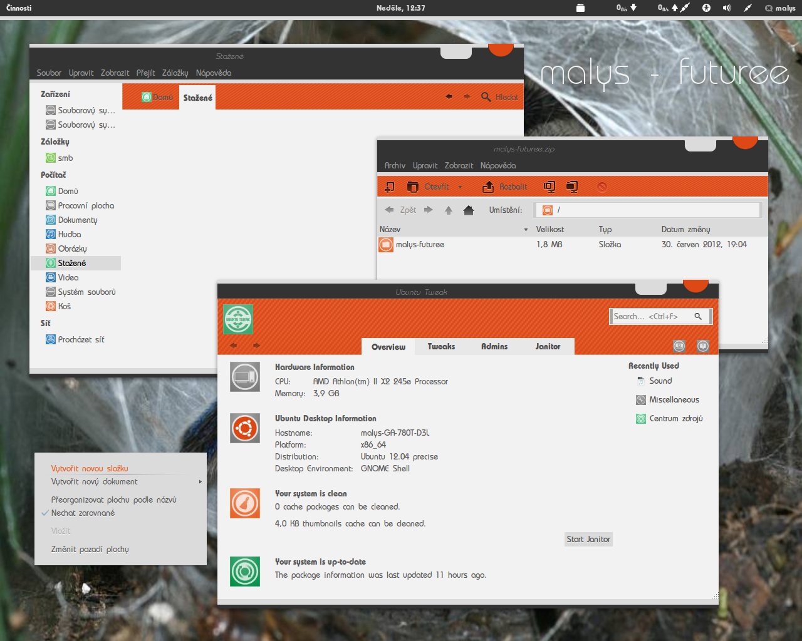Click the stop icon in archive toolbar

pyautogui.click(x=601, y=187)
